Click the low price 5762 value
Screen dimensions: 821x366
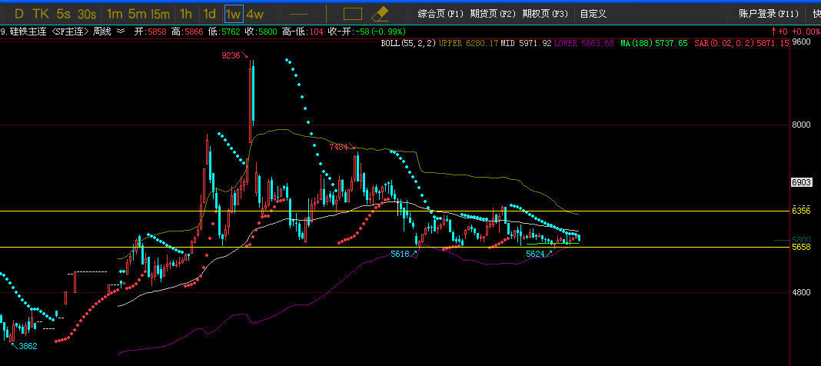pos(231,32)
